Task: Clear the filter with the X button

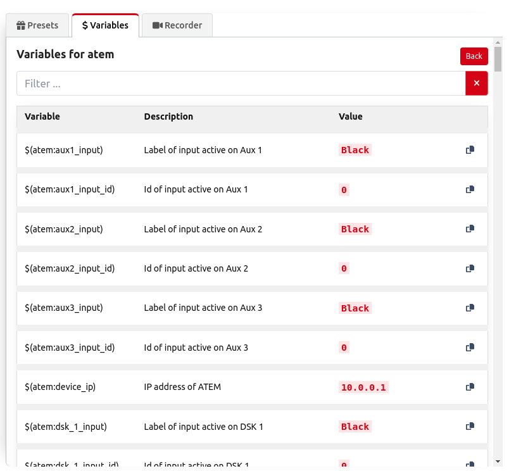Action: point(476,83)
